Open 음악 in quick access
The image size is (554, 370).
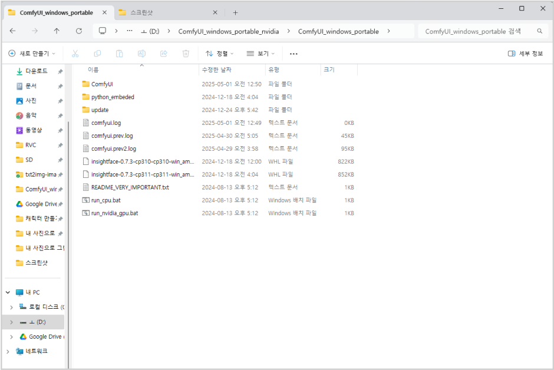pyautogui.click(x=31, y=115)
